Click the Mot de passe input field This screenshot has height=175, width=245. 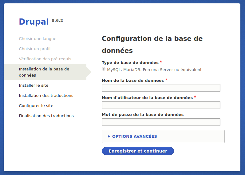[161, 122]
